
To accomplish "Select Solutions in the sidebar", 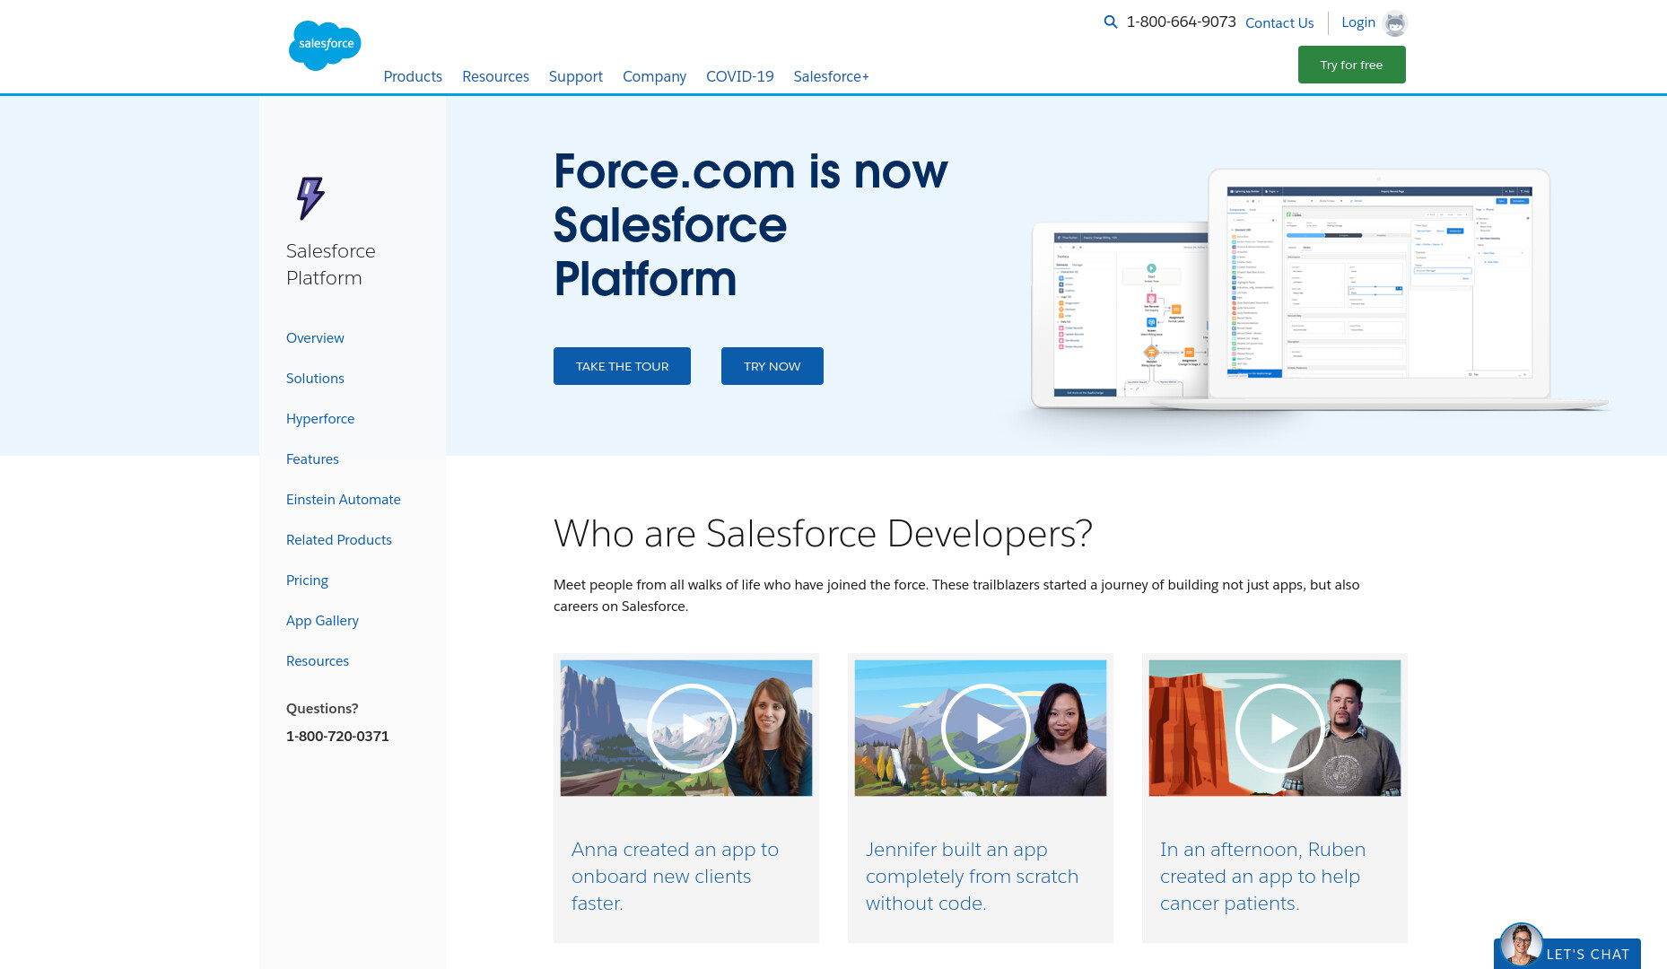I will click(315, 379).
